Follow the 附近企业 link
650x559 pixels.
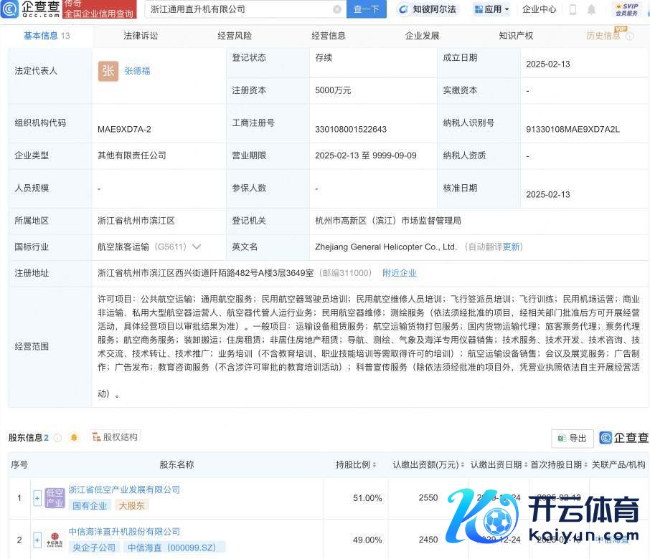click(399, 273)
